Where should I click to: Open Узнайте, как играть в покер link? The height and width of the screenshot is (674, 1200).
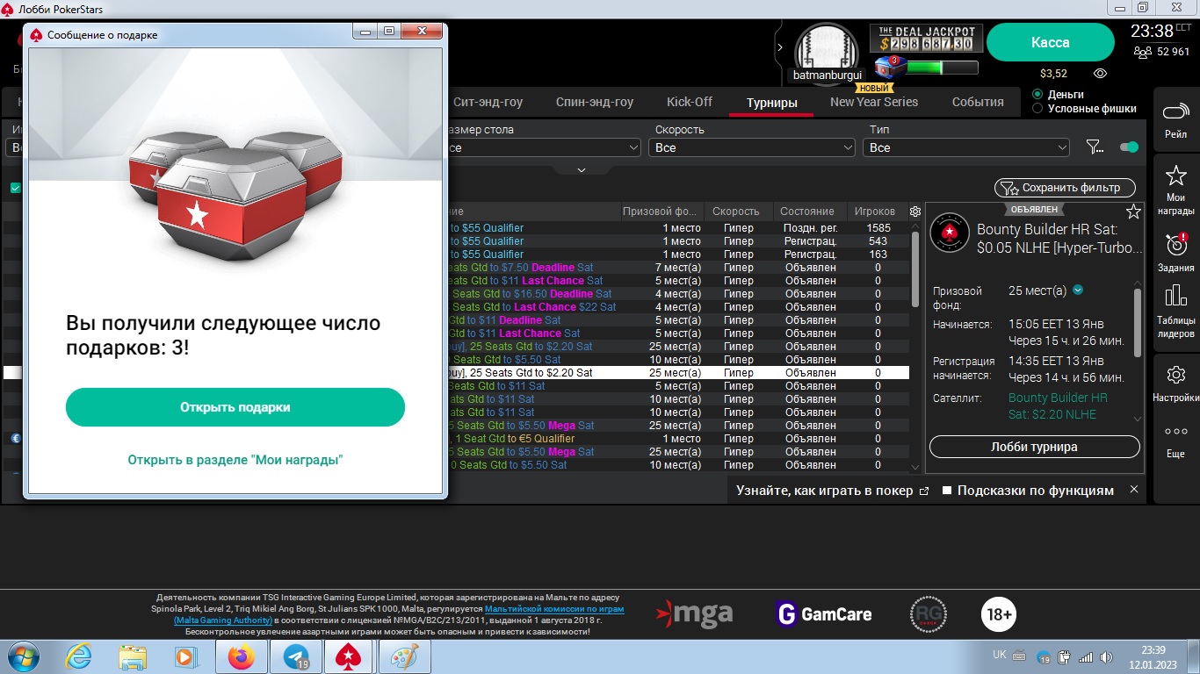(833, 491)
